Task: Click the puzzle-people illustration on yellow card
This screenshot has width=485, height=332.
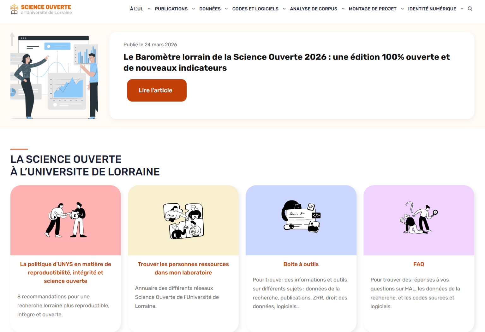Action: click(183, 221)
